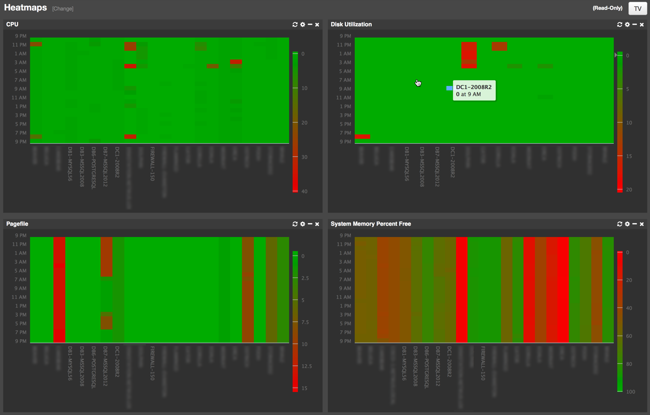Open Disk Utilization settings gear
650x415 pixels.
pos(627,25)
